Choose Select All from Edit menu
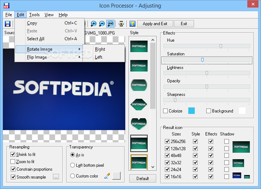 49,39
